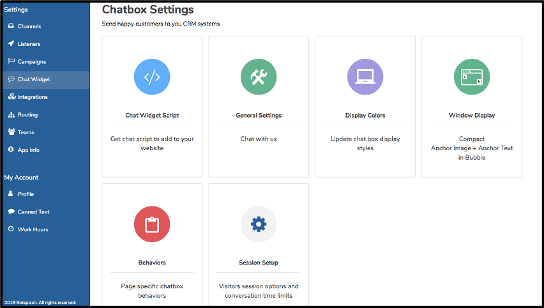Screen dimensions: 544x308
Task: Click the green wrench and hammer icon
Action: pyautogui.click(x=259, y=77)
